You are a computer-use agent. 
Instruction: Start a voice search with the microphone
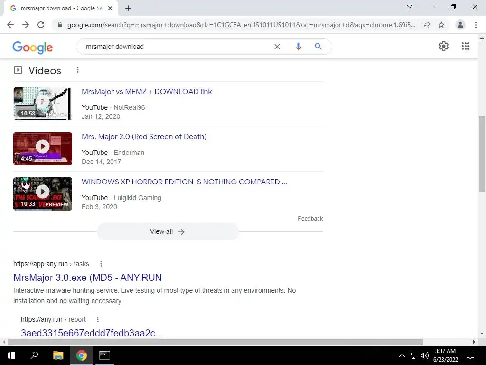click(x=298, y=47)
